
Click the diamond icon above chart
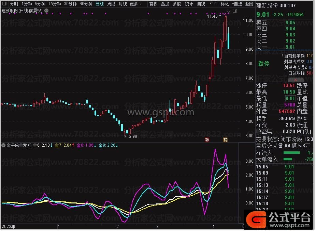228,11
